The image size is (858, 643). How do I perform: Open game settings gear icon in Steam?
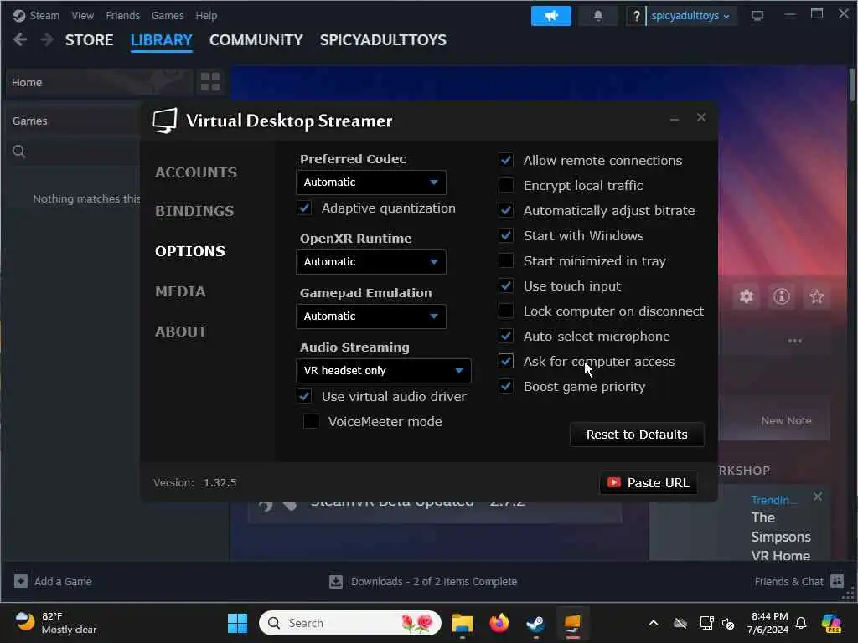click(x=747, y=296)
